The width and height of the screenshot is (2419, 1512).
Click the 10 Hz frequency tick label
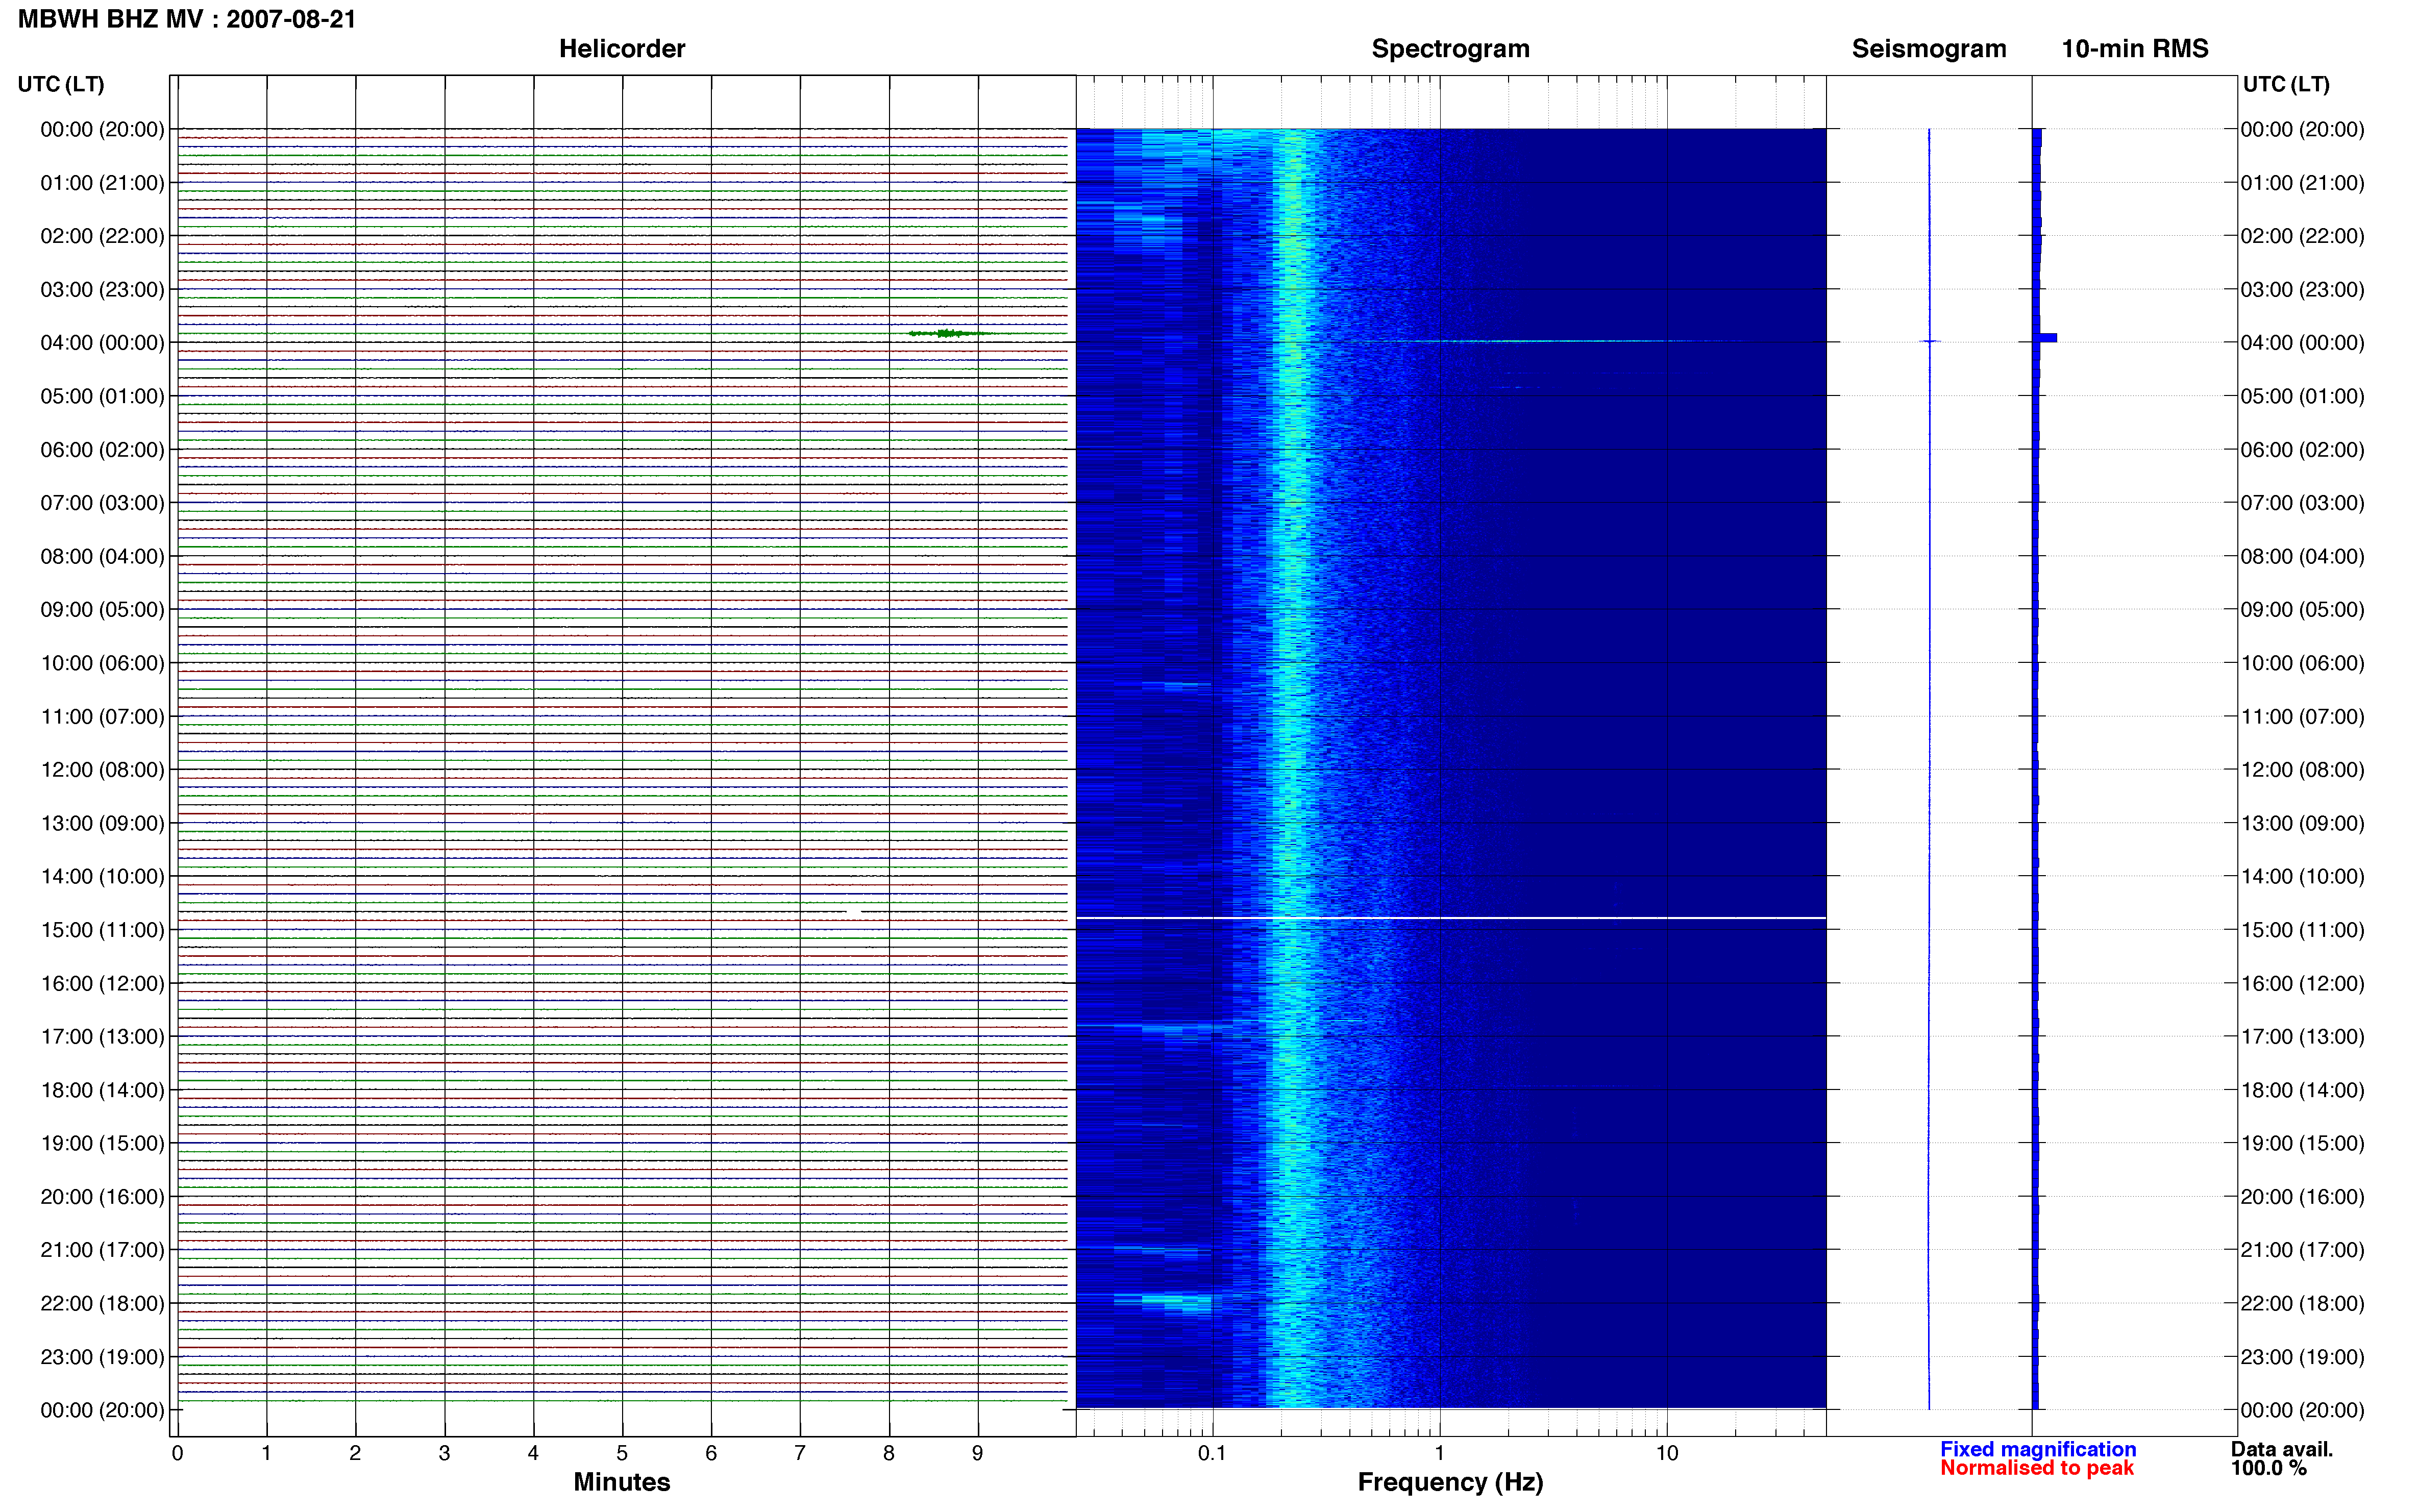pos(1666,1453)
